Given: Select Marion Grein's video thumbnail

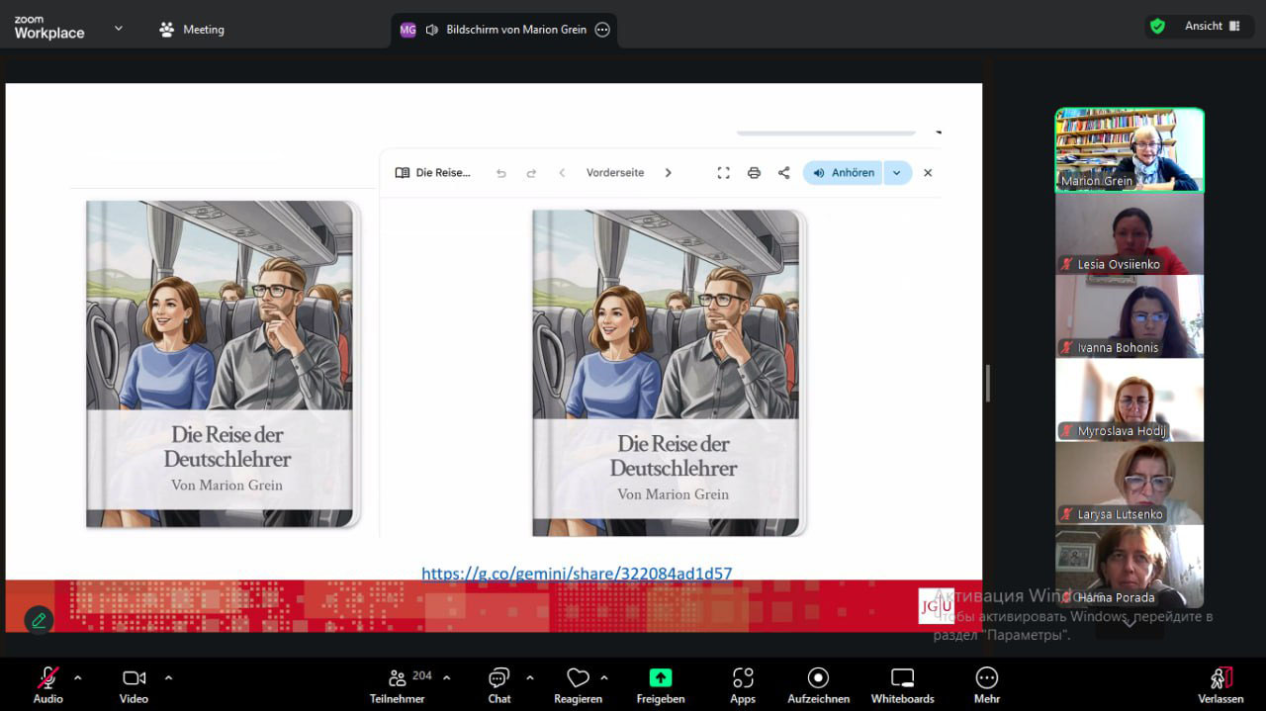Looking at the screenshot, I should [x=1129, y=149].
